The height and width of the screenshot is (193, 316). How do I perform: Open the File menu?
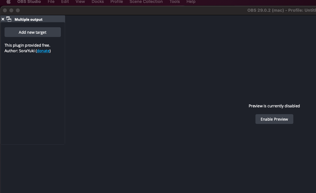click(51, 2)
